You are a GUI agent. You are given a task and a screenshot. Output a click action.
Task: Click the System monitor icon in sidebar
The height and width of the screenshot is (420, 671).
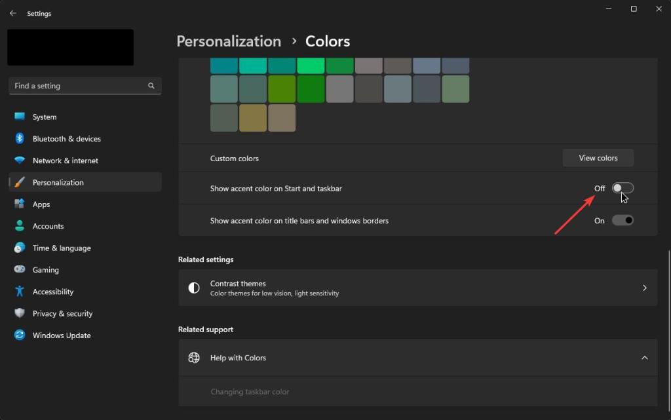click(20, 117)
